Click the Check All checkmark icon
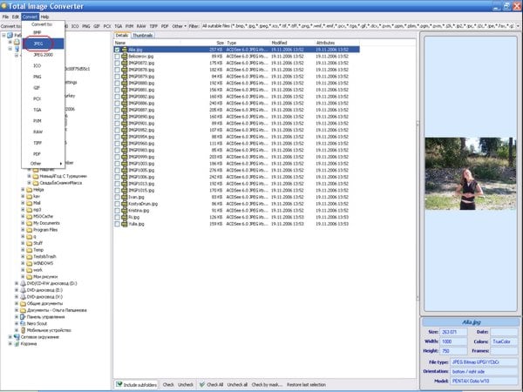Image resolution: width=523 pixels, height=392 pixels. [202, 384]
